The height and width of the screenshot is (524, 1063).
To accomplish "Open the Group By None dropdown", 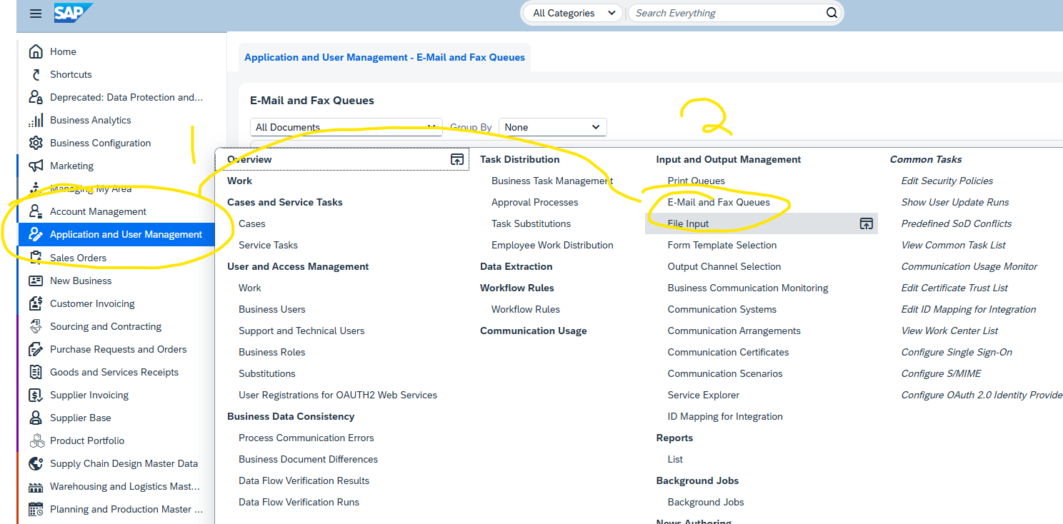I will point(552,127).
